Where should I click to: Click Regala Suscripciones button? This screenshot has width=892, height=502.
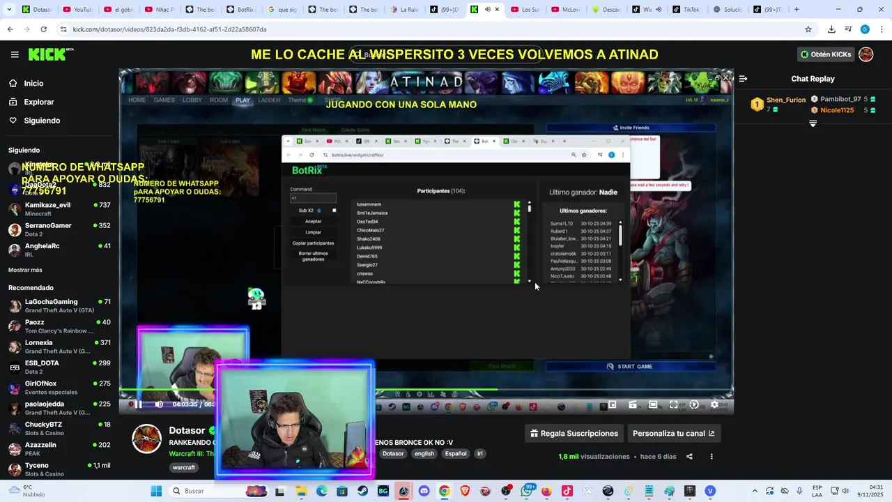click(x=574, y=434)
